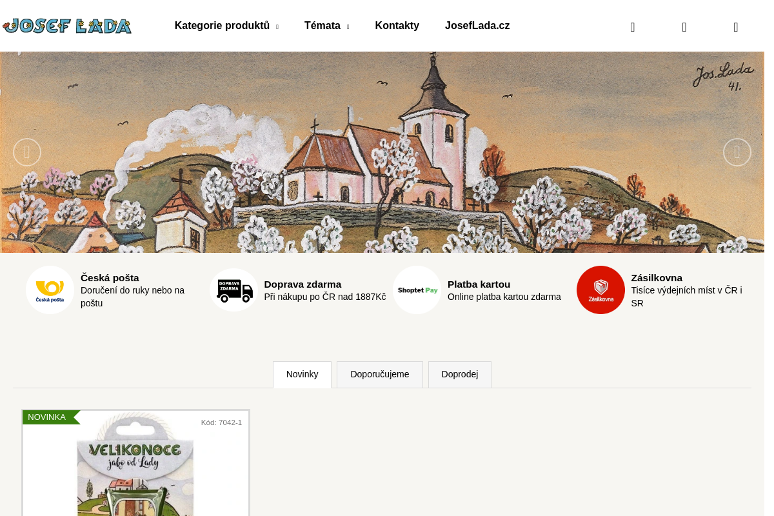Click the rightmost header icon
The width and height of the screenshot is (774, 516).
point(736,27)
